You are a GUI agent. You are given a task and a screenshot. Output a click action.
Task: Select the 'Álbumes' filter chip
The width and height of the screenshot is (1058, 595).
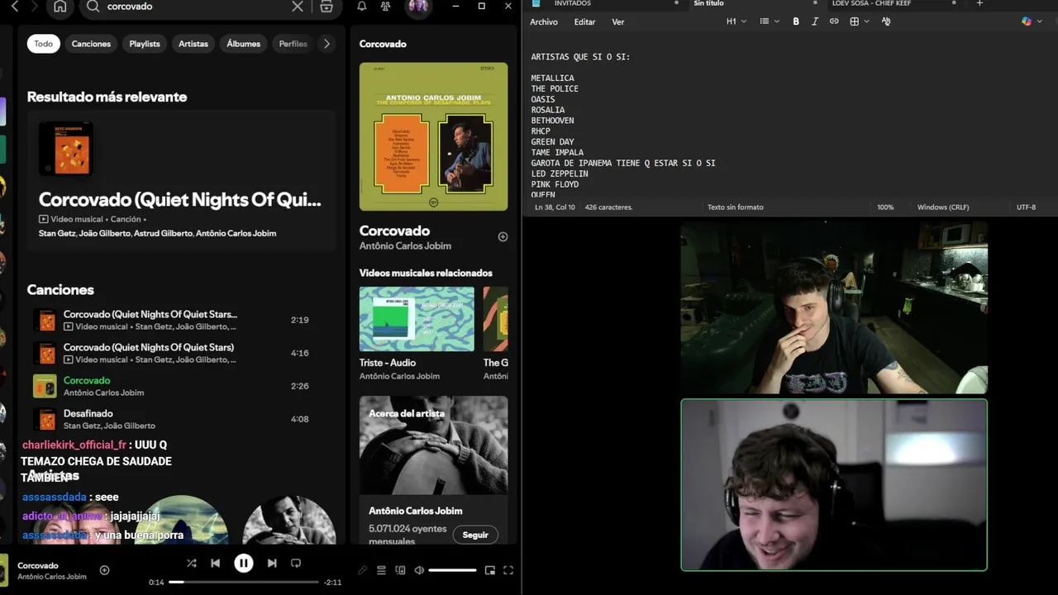point(244,44)
